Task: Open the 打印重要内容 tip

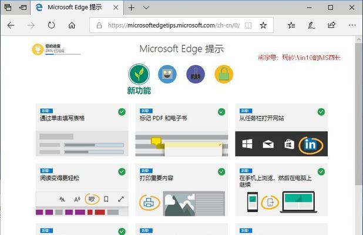Action: [x=181, y=190]
